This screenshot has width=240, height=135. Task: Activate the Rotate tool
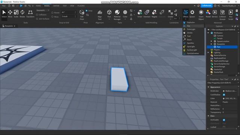click(22, 14)
